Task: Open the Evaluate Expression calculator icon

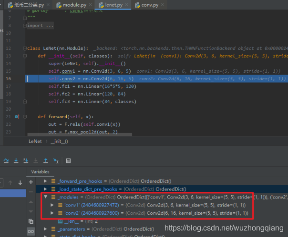Action: pyautogui.click(x=68, y=161)
